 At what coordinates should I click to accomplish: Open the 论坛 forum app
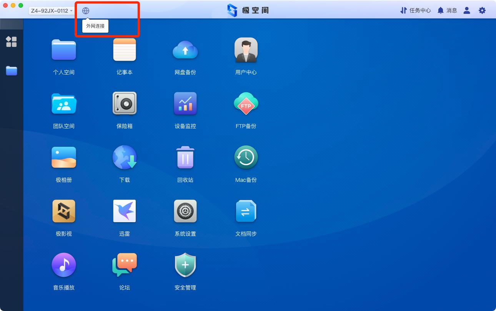[125, 265]
